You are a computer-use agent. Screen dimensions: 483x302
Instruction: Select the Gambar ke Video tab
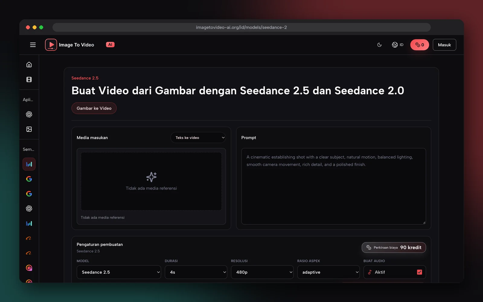click(94, 108)
